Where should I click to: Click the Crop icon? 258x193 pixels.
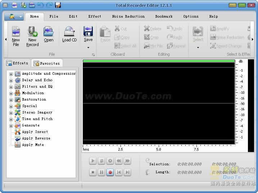click(147, 37)
